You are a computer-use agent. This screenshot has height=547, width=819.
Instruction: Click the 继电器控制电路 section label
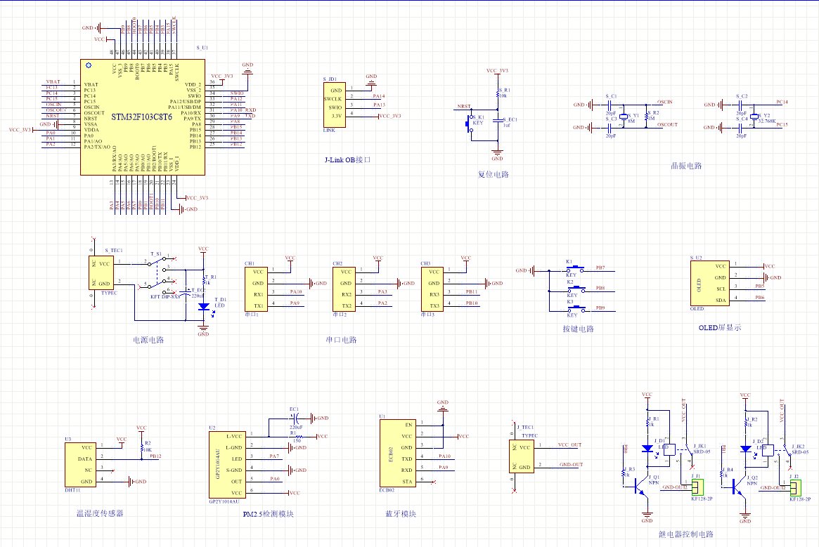click(685, 534)
